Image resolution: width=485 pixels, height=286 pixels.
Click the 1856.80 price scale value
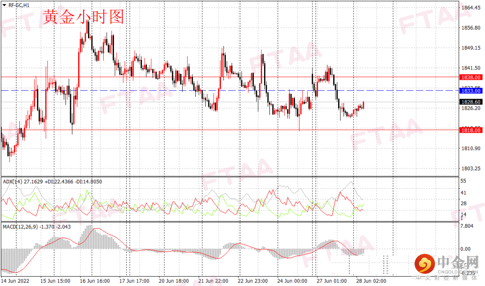(x=471, y=28)
